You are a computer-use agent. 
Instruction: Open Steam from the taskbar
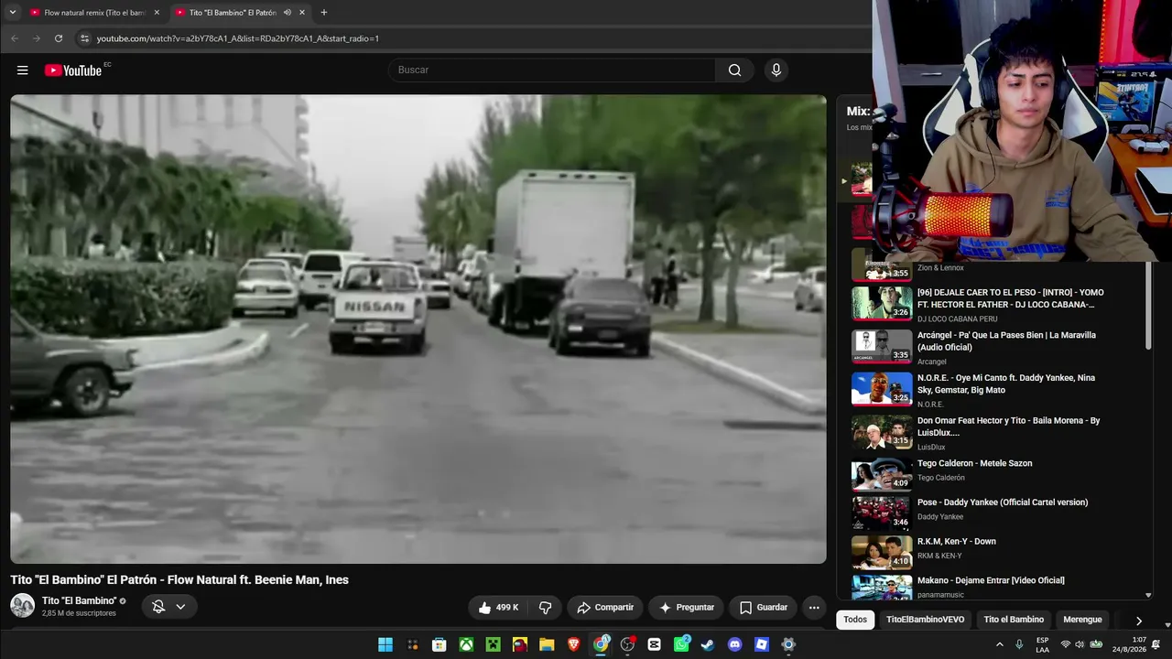pyautogui.click(x=708, y=644)
